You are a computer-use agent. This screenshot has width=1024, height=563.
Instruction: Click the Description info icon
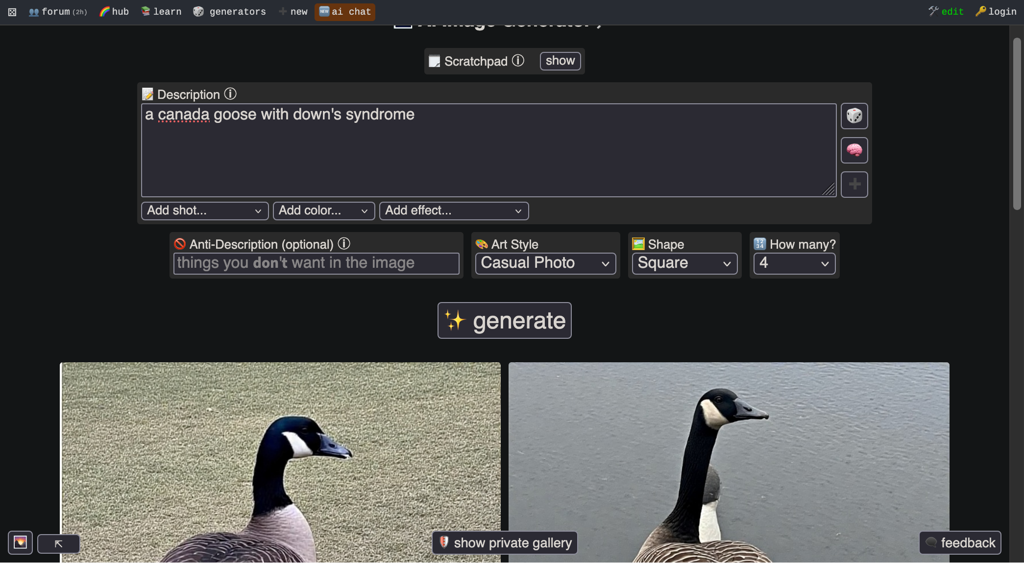tap(230, 94)
